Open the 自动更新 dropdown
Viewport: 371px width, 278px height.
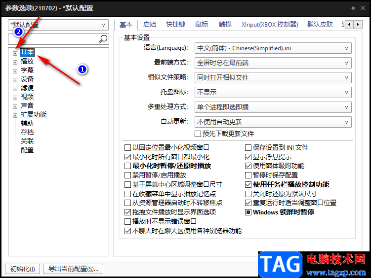pyautogui.click(x=273, y=122)
